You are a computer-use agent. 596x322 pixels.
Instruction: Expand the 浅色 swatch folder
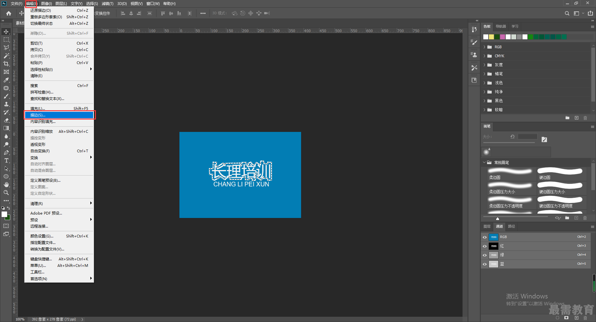point(484,83)
